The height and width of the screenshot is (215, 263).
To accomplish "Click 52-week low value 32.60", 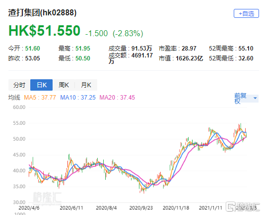I will coord(246,58).
